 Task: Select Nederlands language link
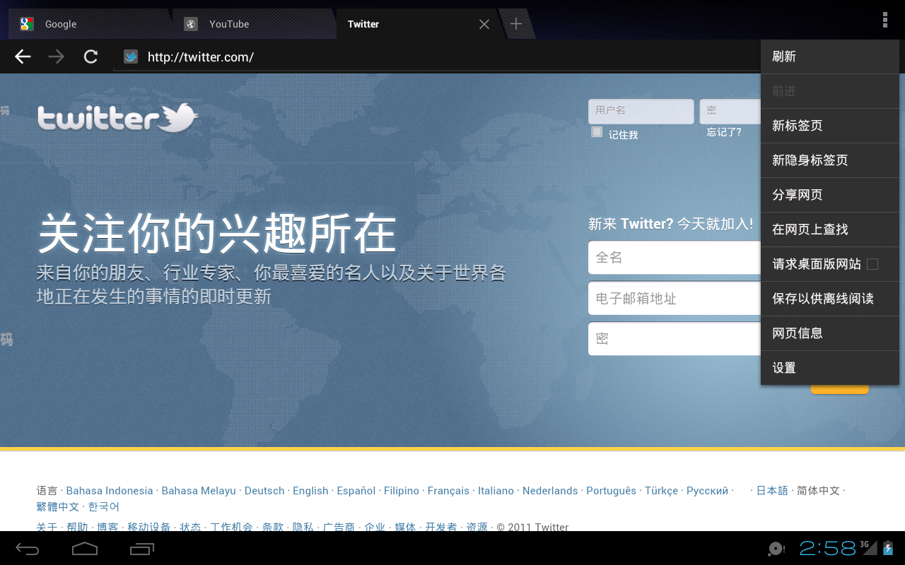tap(550, 491)
